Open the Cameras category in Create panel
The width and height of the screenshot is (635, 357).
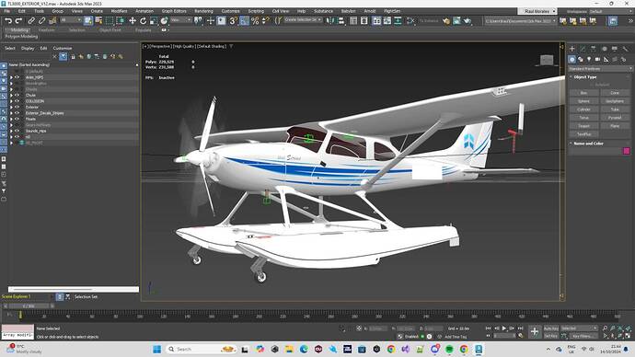click(x=597, y=60)
